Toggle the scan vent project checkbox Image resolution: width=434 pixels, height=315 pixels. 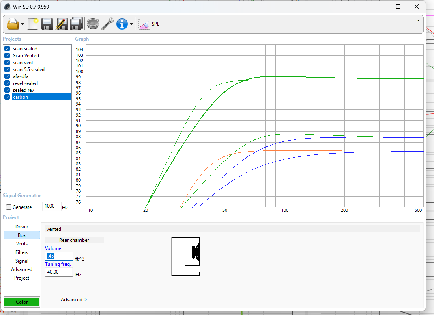(x=7, y=62)
